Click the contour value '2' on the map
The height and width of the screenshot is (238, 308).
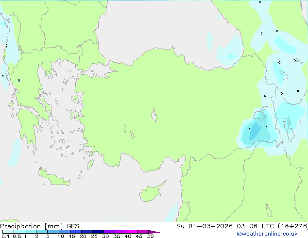250,129
